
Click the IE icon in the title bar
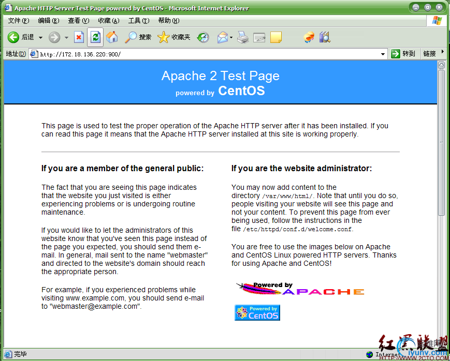[8, 8]
